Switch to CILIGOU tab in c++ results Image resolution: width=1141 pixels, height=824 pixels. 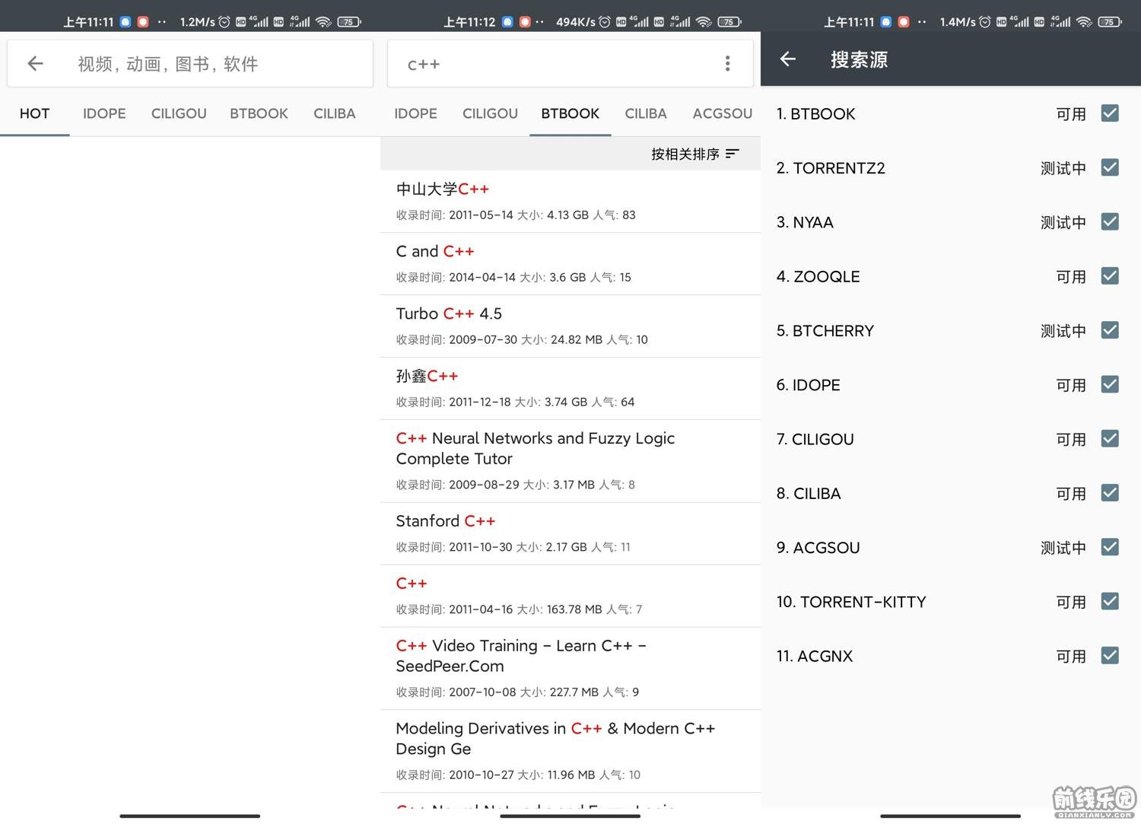pyautogui.click(x=490, y=113)
